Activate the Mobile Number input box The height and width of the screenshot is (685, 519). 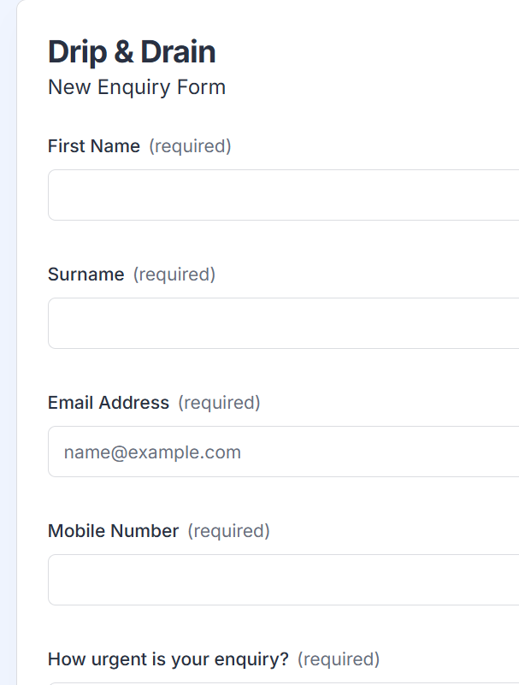coord(284,580)
